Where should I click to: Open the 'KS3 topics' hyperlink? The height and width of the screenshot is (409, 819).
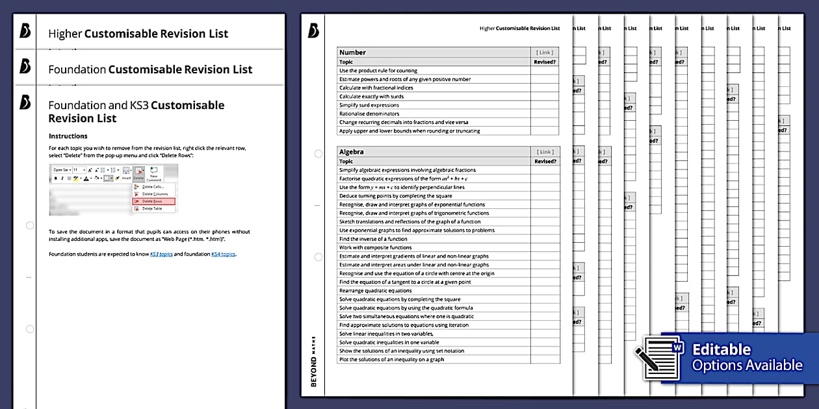point(161,254)
